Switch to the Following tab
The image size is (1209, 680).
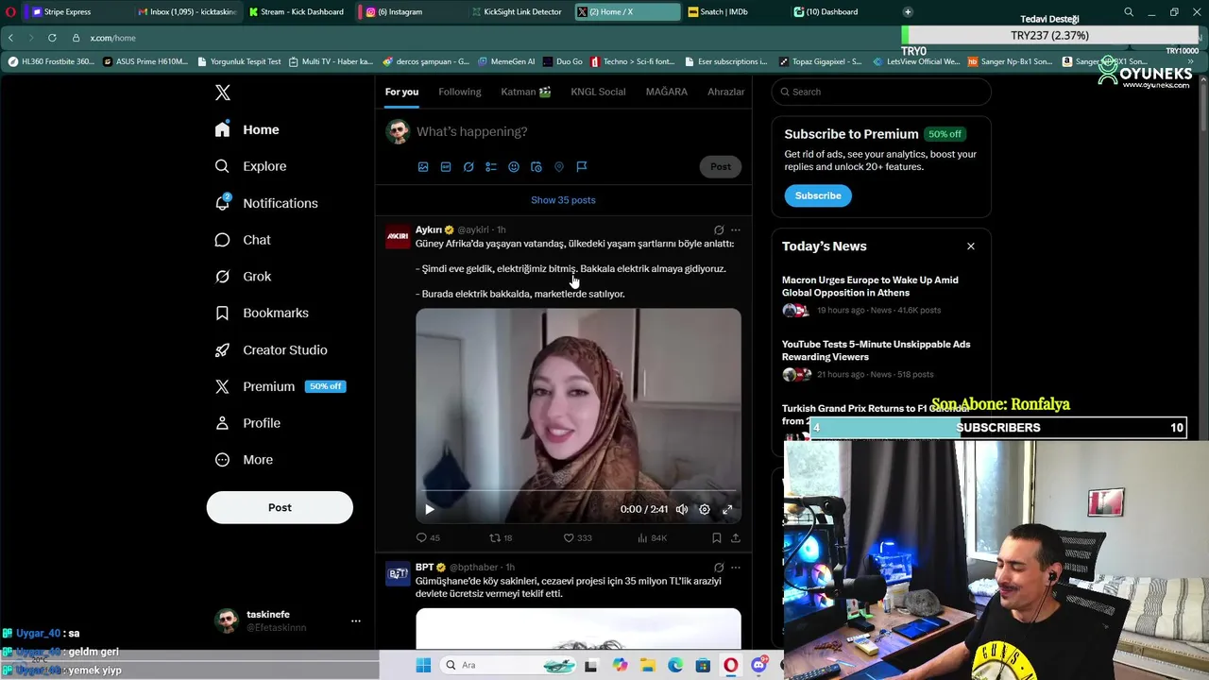(460, 92)
